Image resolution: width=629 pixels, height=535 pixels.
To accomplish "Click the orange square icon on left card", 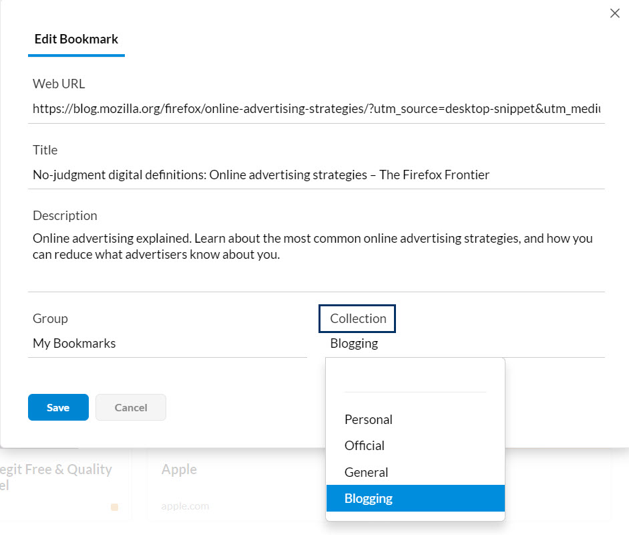I will (x=114, y=508).
